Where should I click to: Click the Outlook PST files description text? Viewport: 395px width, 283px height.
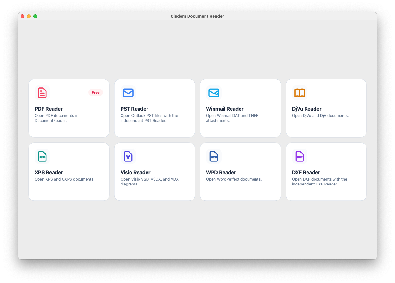149,118
